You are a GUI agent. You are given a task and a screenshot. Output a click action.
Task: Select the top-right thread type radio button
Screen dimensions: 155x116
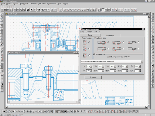click(139, 42)
